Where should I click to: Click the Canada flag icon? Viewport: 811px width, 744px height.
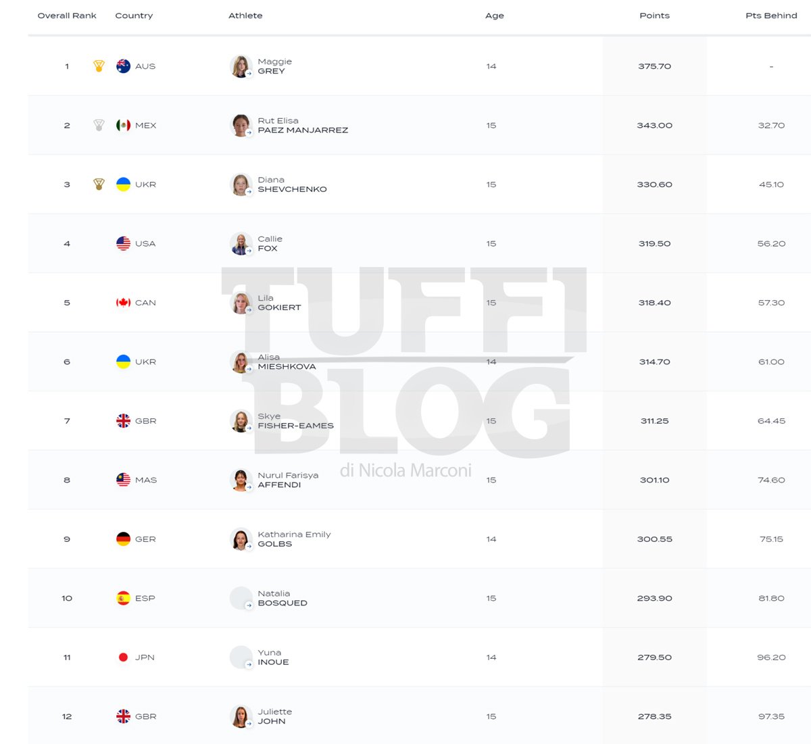point(123,303)
